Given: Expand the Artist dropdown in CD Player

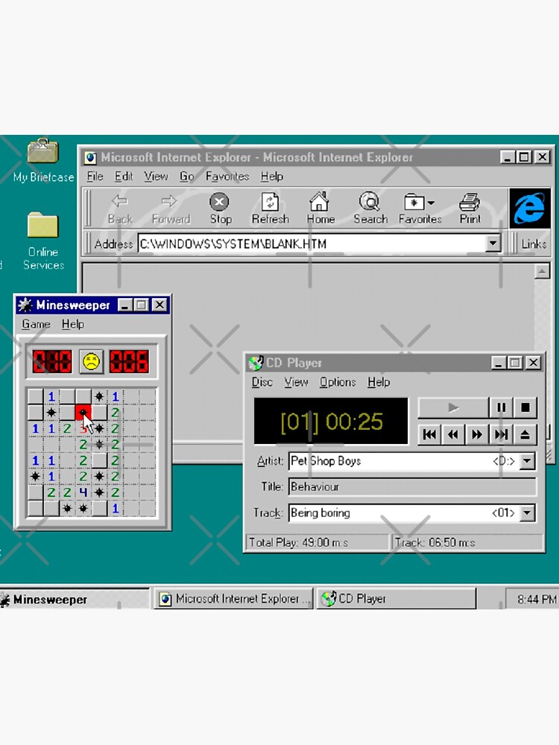Looking at the screenshot, I should click(x=527, y=461).
